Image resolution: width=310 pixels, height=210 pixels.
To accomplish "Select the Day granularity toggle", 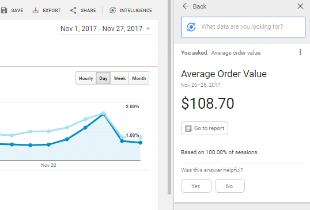I will (x=103, y=78).
